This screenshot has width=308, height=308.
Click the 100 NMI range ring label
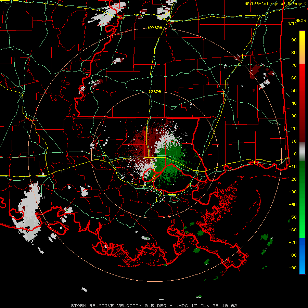click(155, 28)
